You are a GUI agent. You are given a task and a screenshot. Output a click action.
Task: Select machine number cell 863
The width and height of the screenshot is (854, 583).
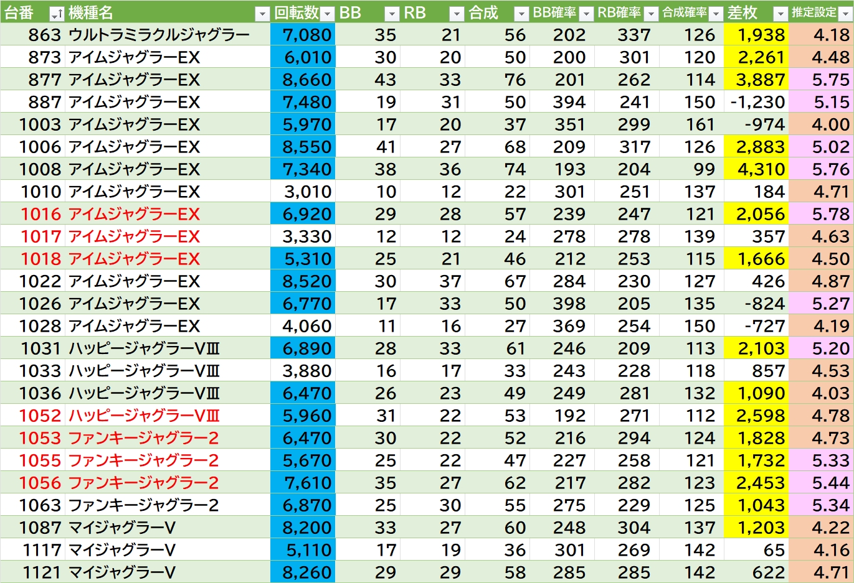pyautogui.click(x=32, y=35)
